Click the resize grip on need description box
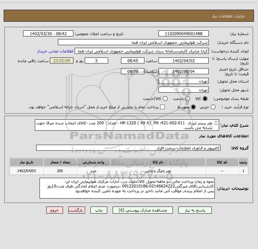 point(216,124)
